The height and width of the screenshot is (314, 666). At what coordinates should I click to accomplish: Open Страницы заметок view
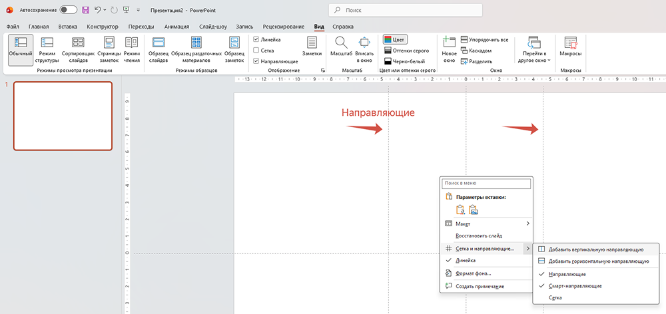(x=109, y=50)
